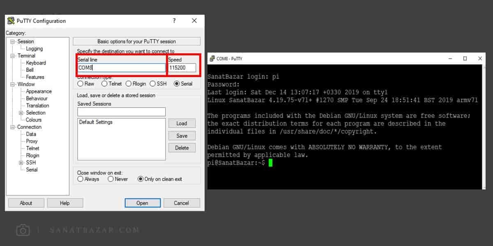Minimize the COM8 PuTTY terminal window
The image size is (493, 246).
(x=451, y=59)
